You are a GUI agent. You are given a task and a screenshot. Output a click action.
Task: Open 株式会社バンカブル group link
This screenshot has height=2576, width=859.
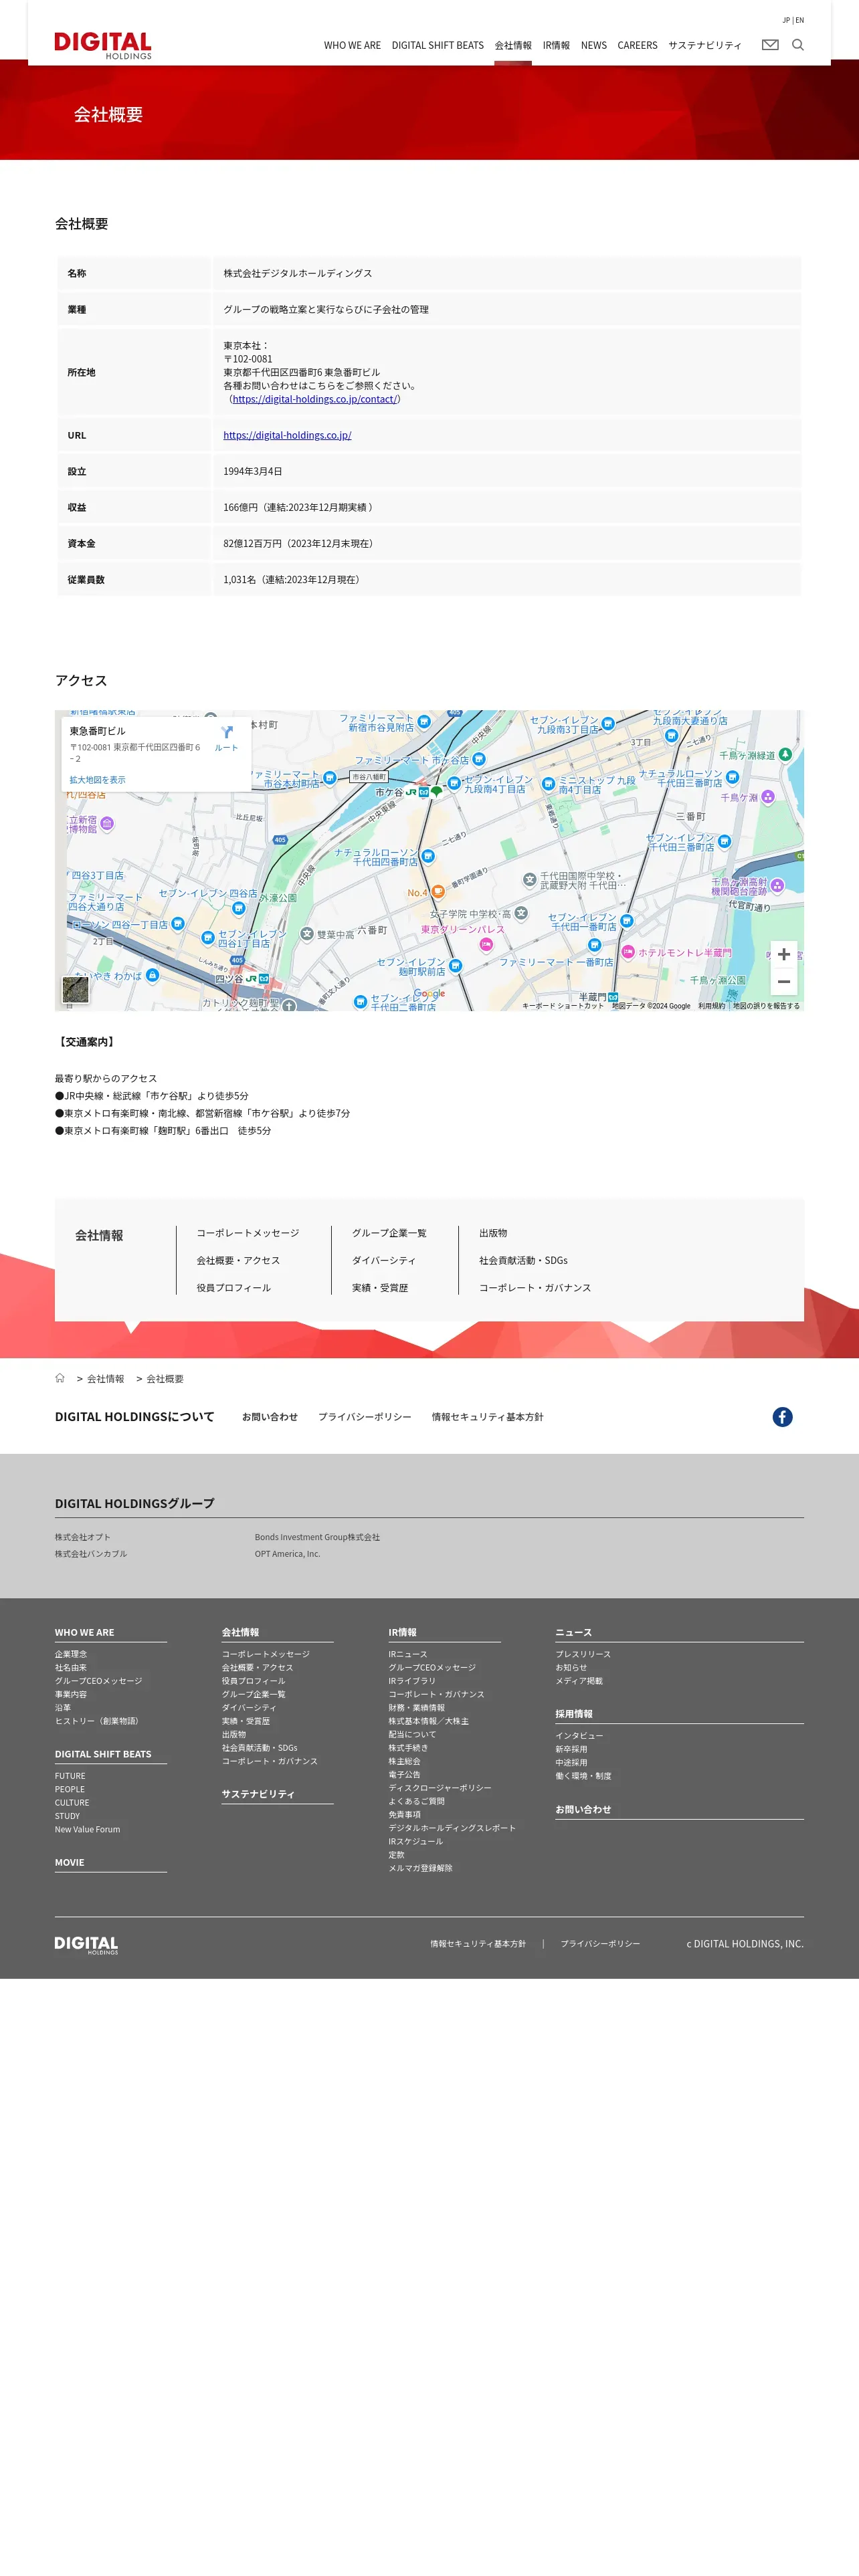click(x=91, y=1554)
